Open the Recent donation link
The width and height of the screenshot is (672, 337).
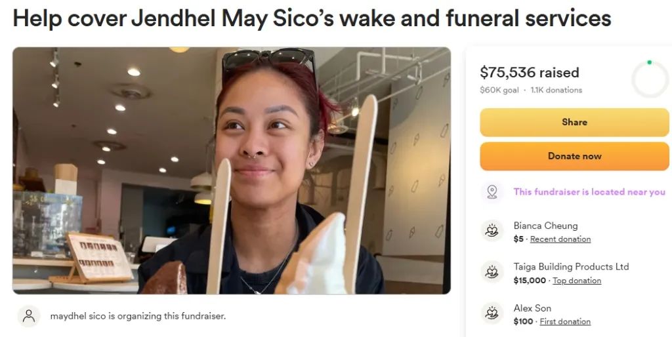560,239
